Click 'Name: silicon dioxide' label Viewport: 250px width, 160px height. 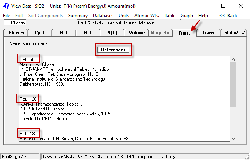(x=29, y=43)
